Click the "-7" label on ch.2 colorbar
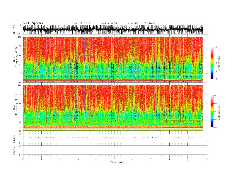Image resolution: width=232 pixels, height=179 pixels. coord(216,127)
